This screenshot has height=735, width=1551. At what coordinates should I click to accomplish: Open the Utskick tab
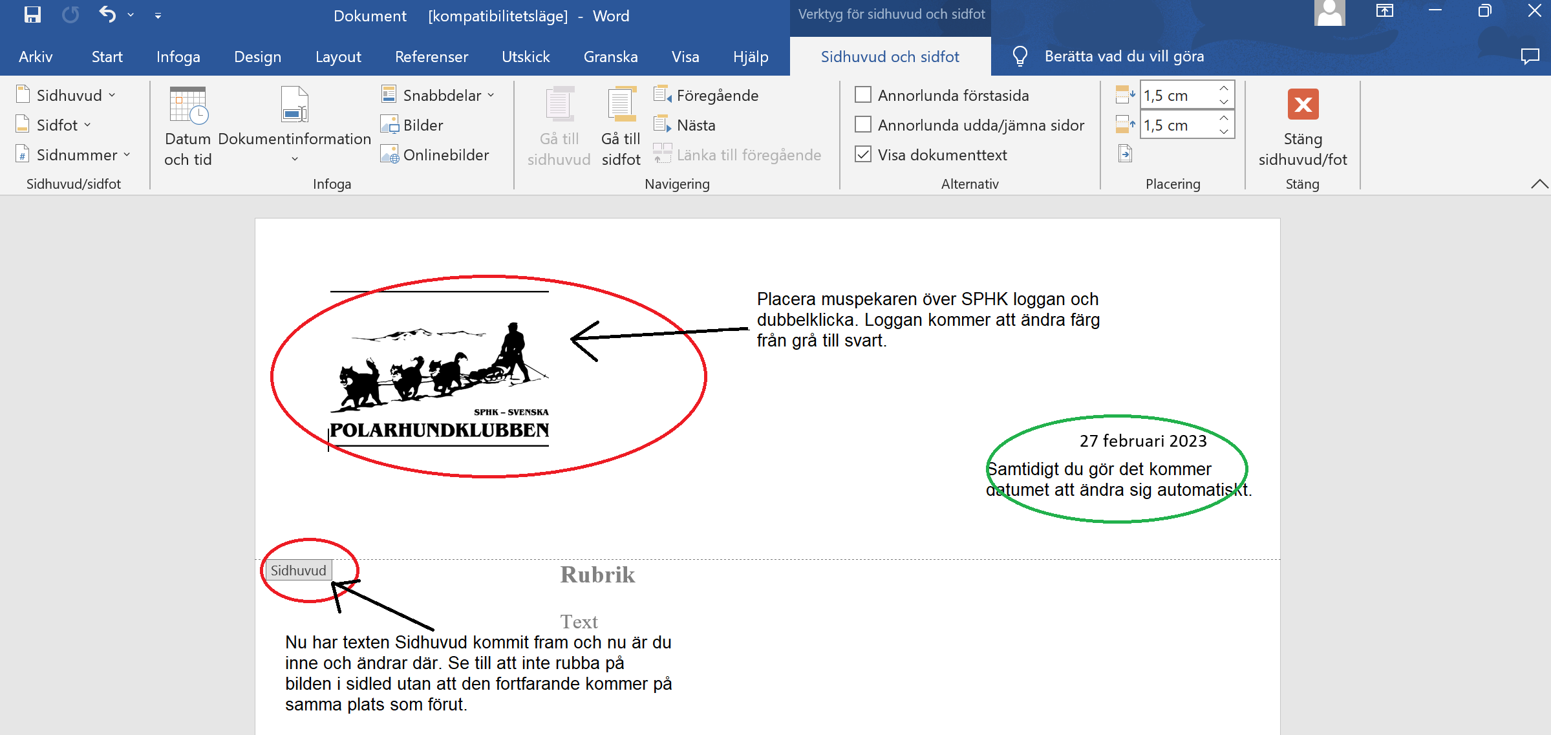tap(526, 57)
